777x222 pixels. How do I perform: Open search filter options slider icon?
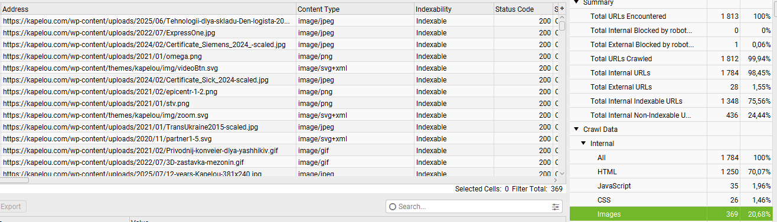click(556, 207)
